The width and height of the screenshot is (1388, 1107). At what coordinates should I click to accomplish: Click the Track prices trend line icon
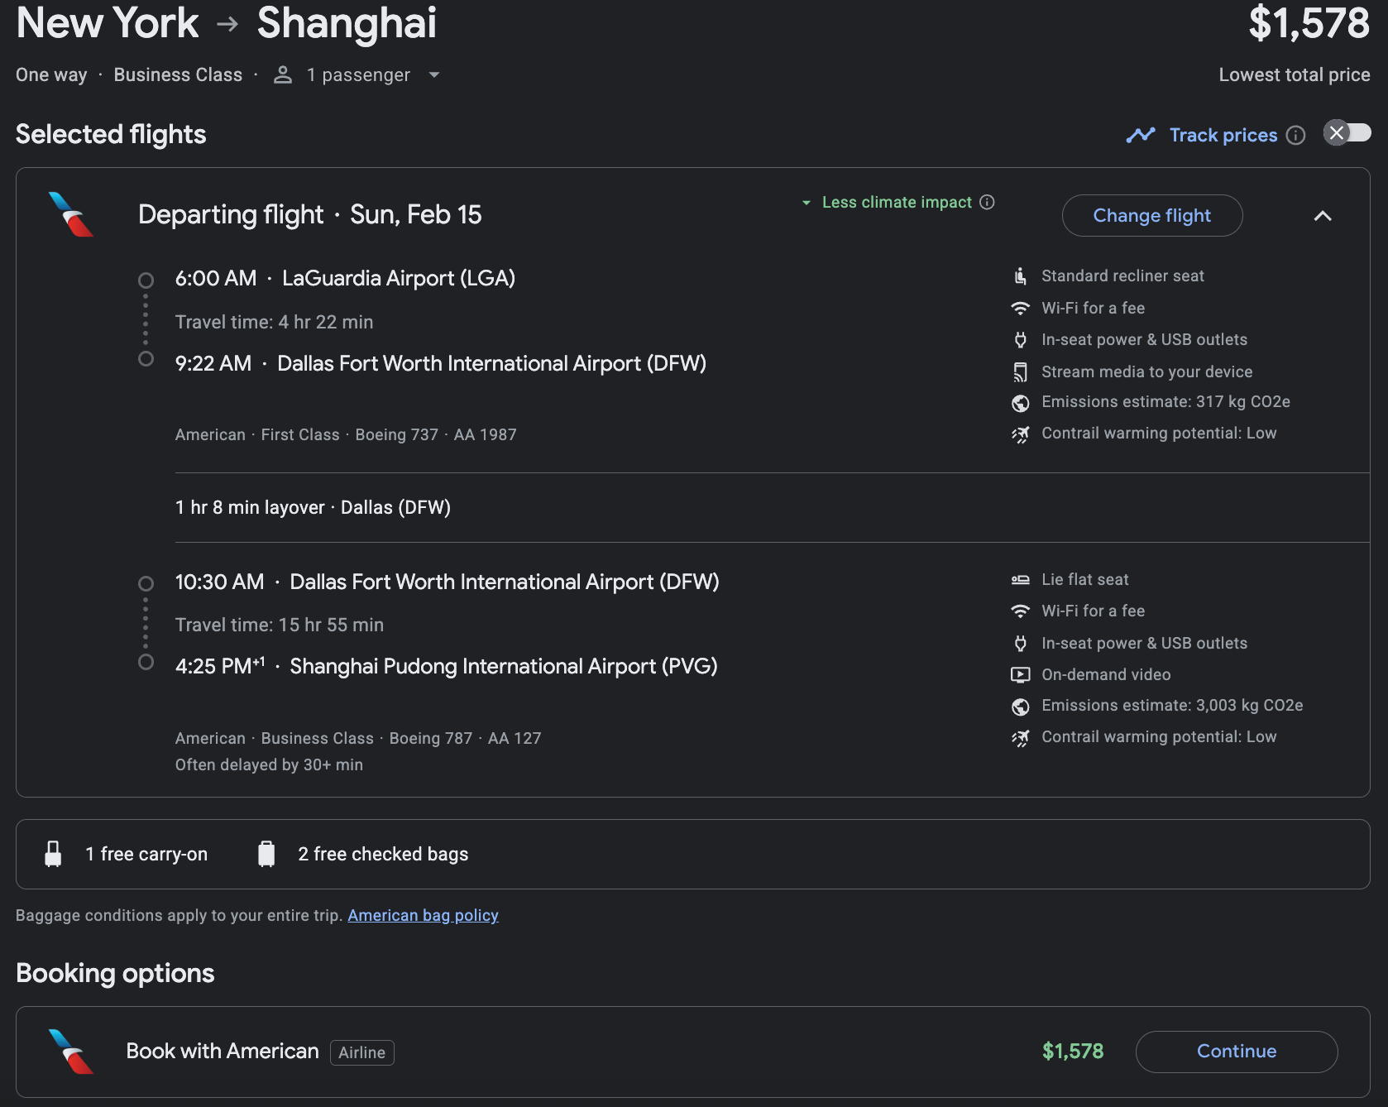pos(1141,135)
